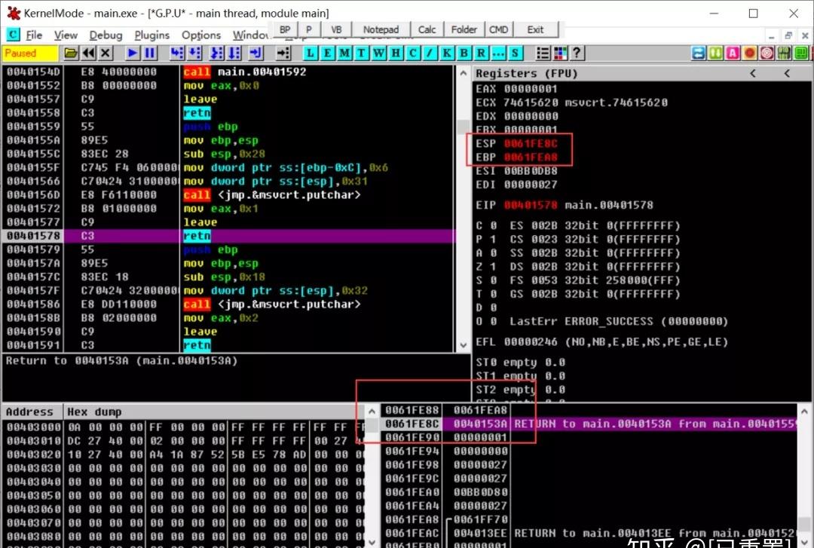Click the C icon in menu bar
Viewport: 814px width, 548px height.
(x=13, y=35)
